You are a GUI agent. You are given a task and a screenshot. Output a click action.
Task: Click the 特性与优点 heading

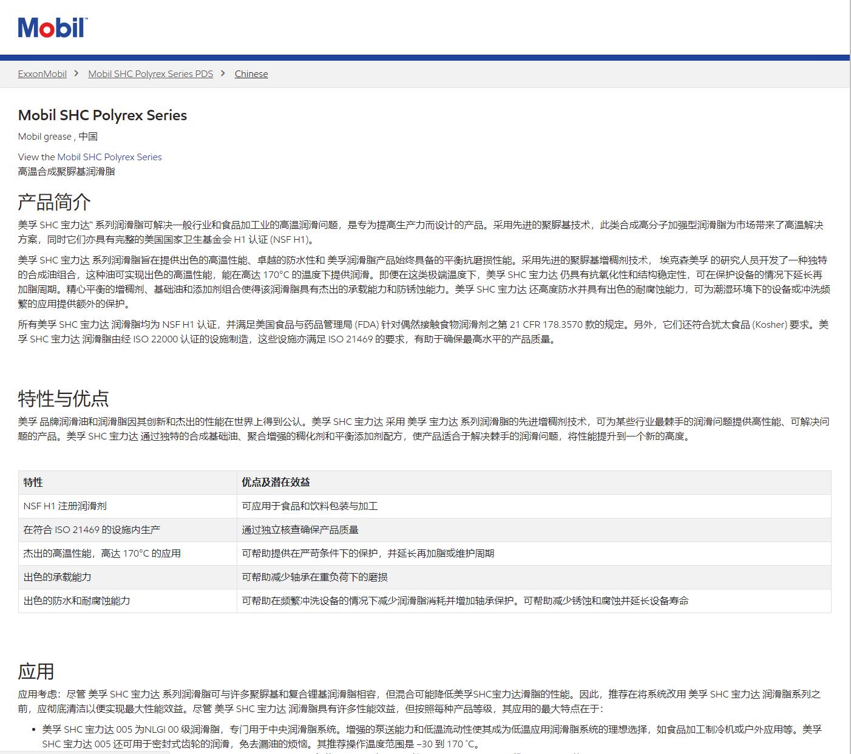[64, 399]
